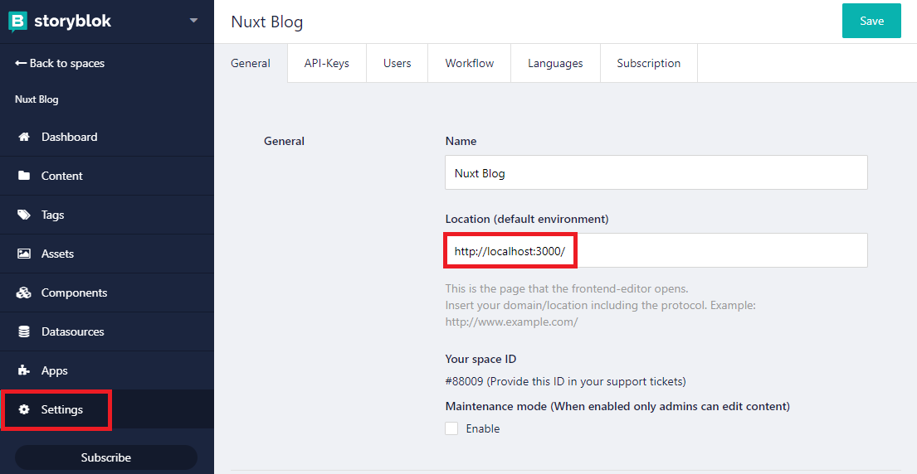Screen dimensions: 917x474
Task: Switch to the API-Keys tab
Action: click(326, 63)
